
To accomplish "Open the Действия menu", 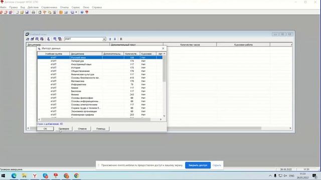I will click(x=33, y=7).
